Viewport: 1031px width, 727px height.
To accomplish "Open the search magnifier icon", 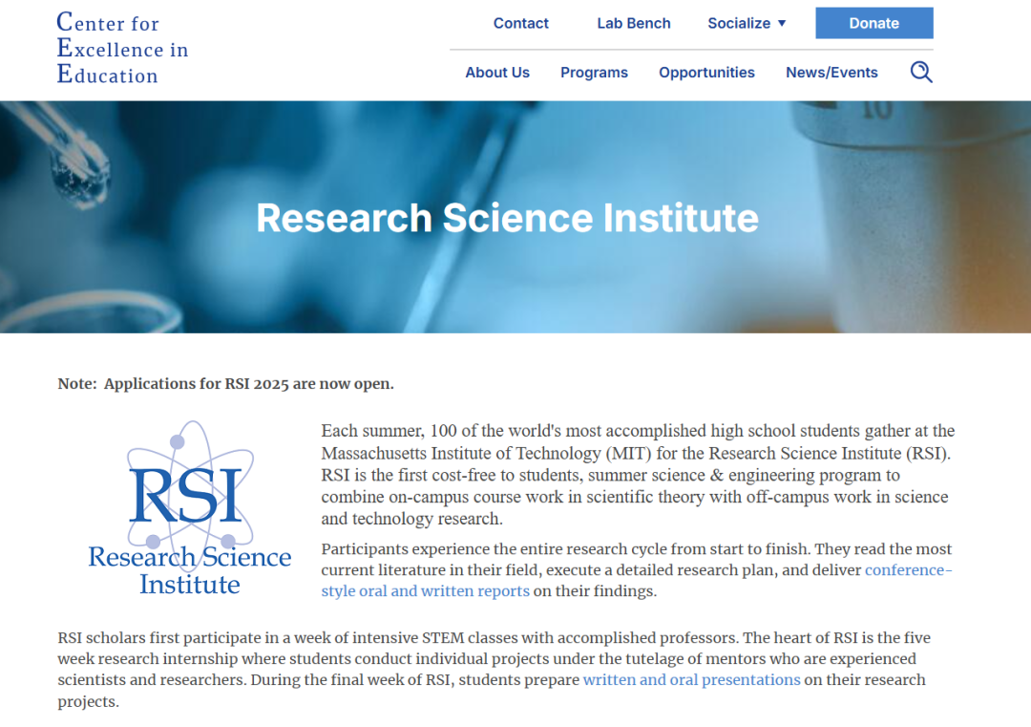I will coord(921,72).
